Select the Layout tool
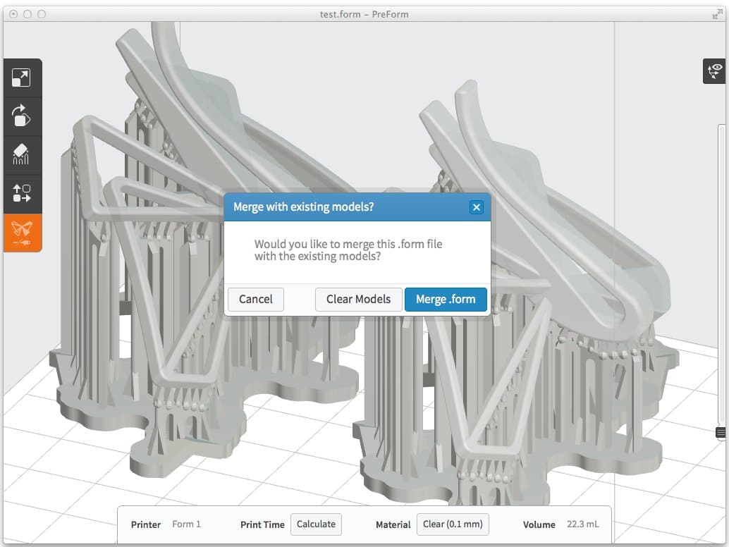 (21, 193)
